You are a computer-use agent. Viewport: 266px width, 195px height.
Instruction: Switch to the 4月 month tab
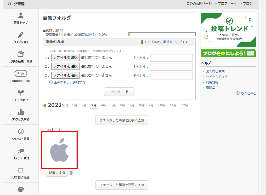coord(103,105)
